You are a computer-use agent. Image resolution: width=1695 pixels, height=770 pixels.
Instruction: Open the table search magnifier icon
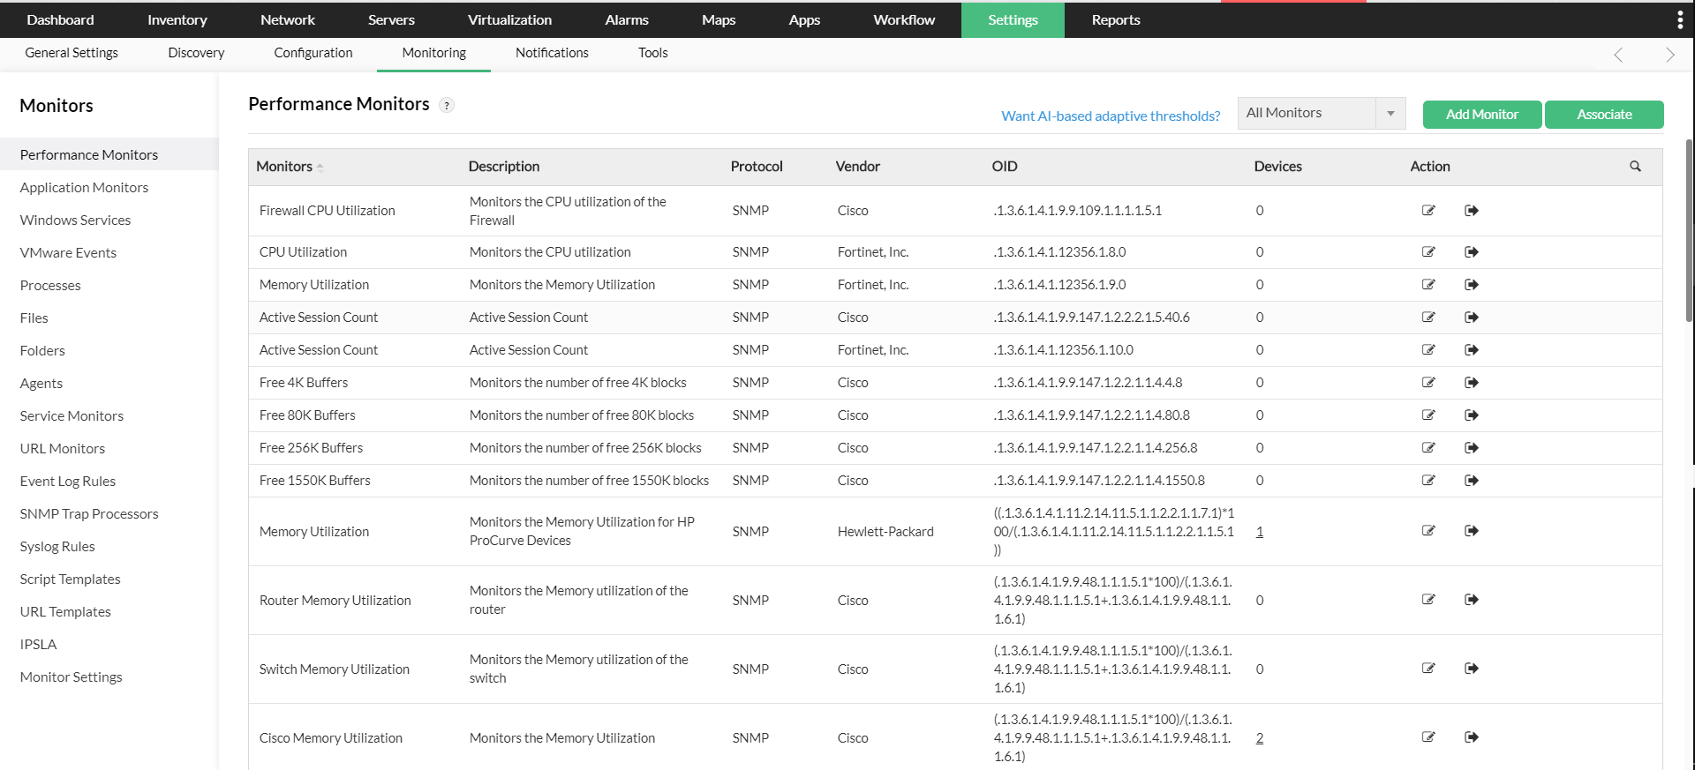1635,167
